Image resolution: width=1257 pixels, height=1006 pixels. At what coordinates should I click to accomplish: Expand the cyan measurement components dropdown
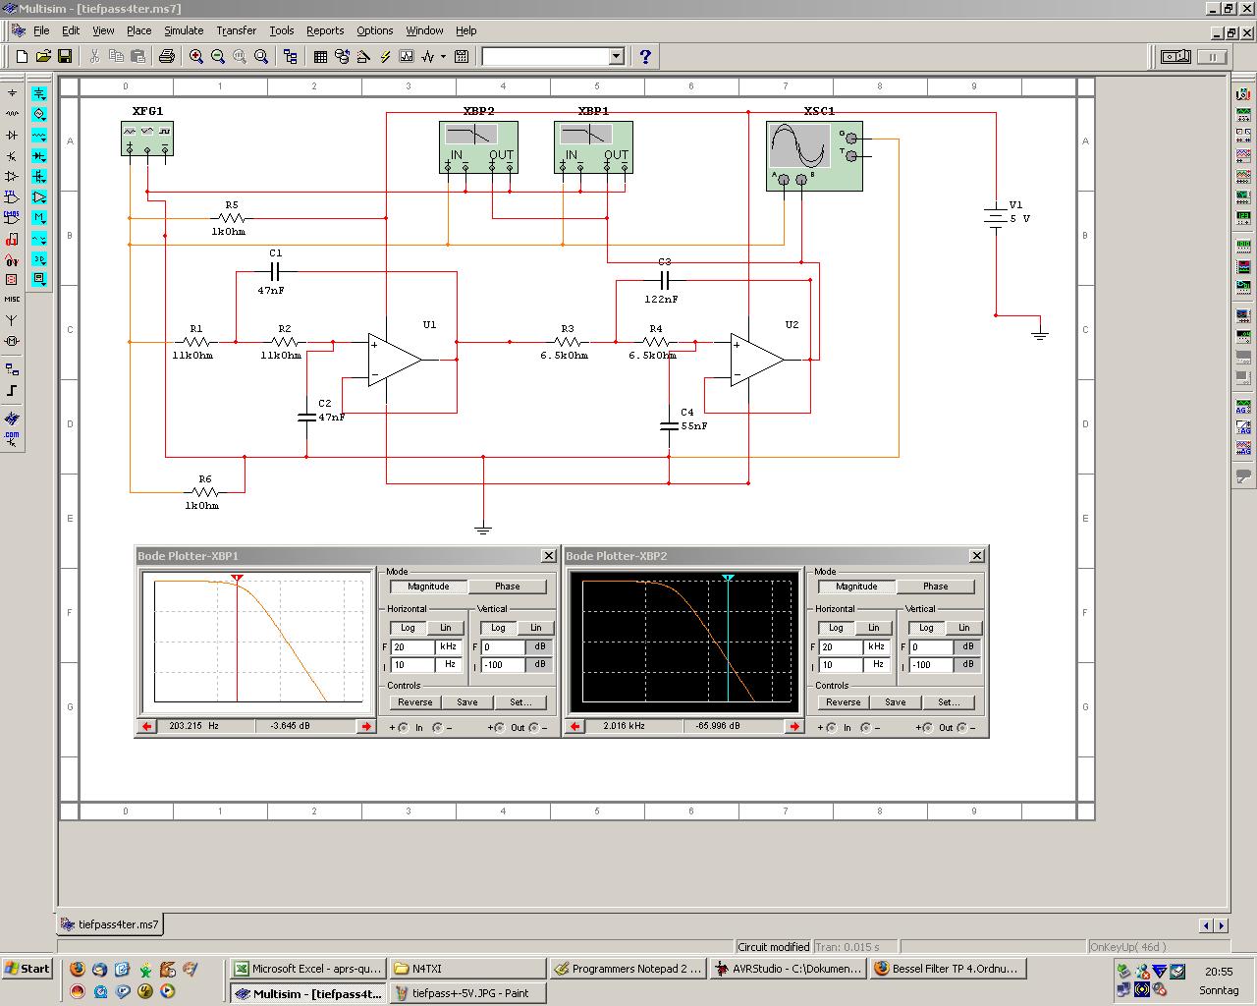coord(39,279)
